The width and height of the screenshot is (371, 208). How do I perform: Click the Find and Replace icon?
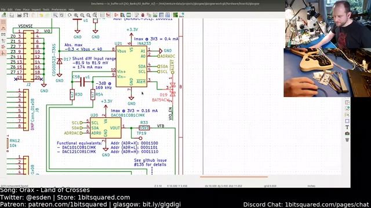[x=61, y=15]
